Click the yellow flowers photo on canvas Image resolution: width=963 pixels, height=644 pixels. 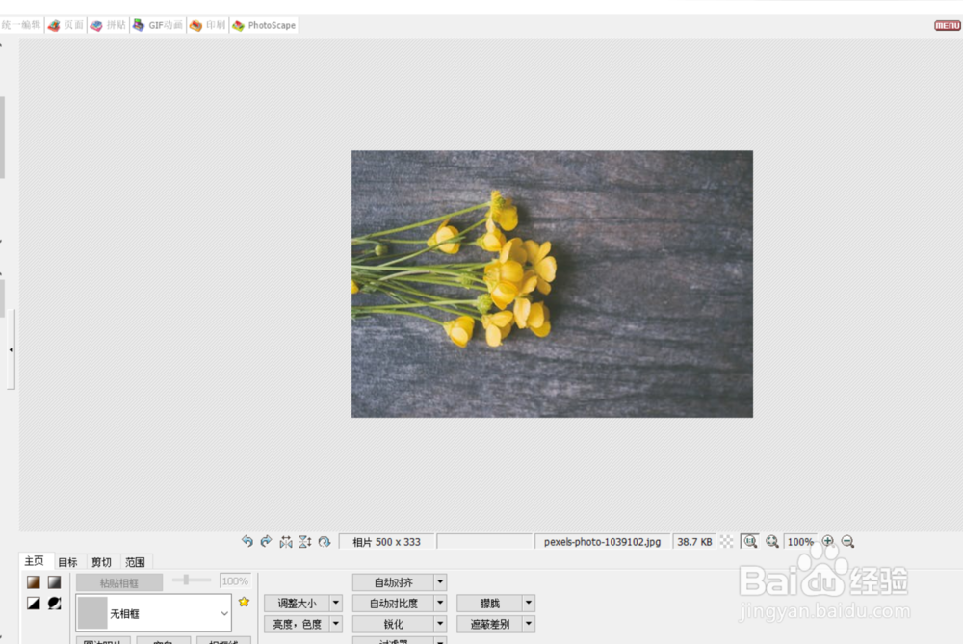point(552,284)
